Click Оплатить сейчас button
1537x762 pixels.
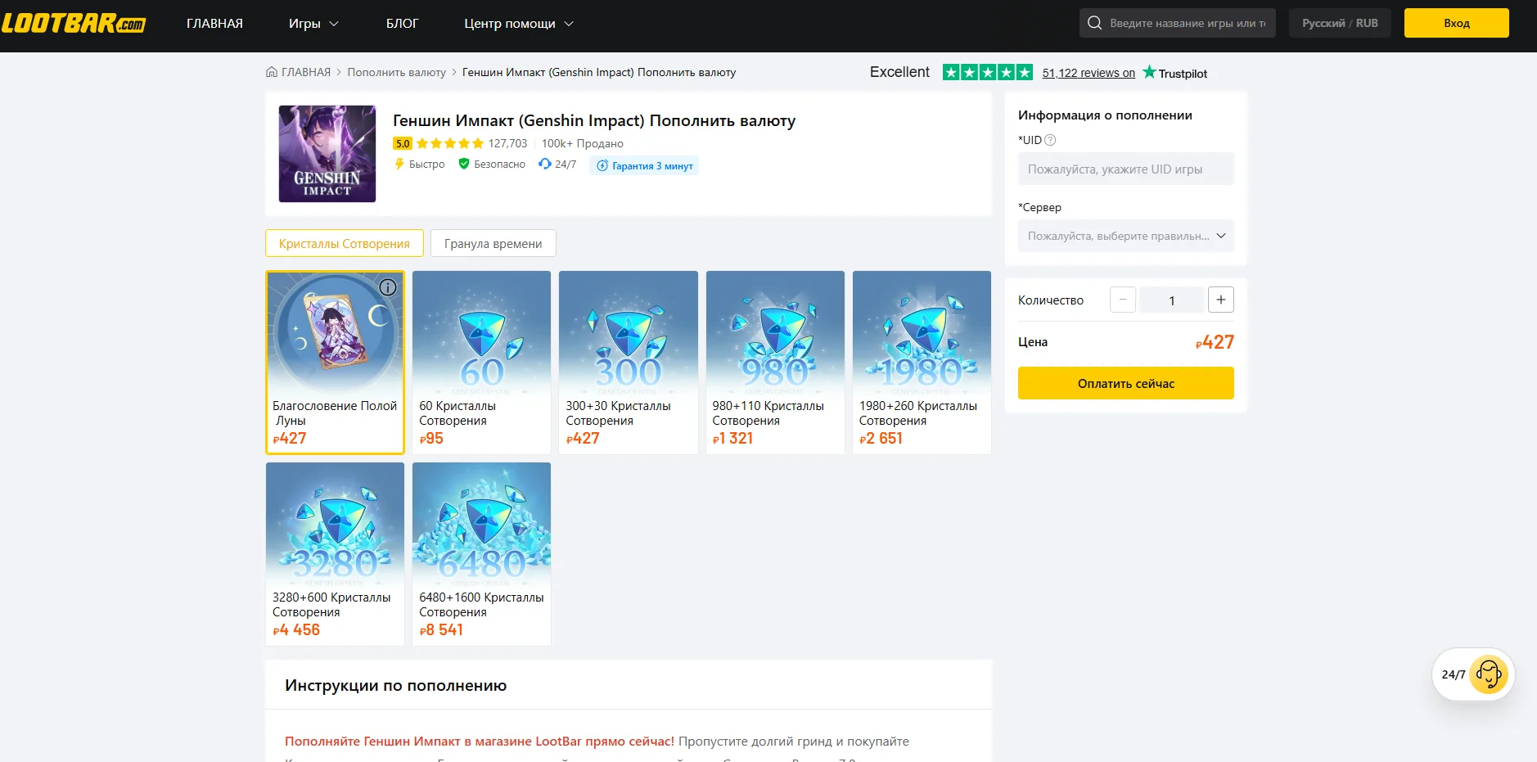click(1126, 383)
